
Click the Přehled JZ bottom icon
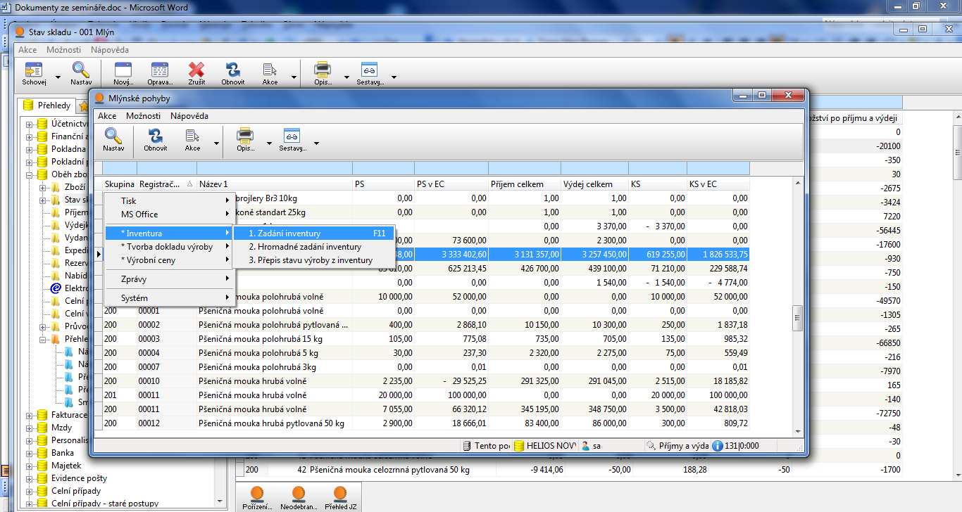[x=340, y=494]
